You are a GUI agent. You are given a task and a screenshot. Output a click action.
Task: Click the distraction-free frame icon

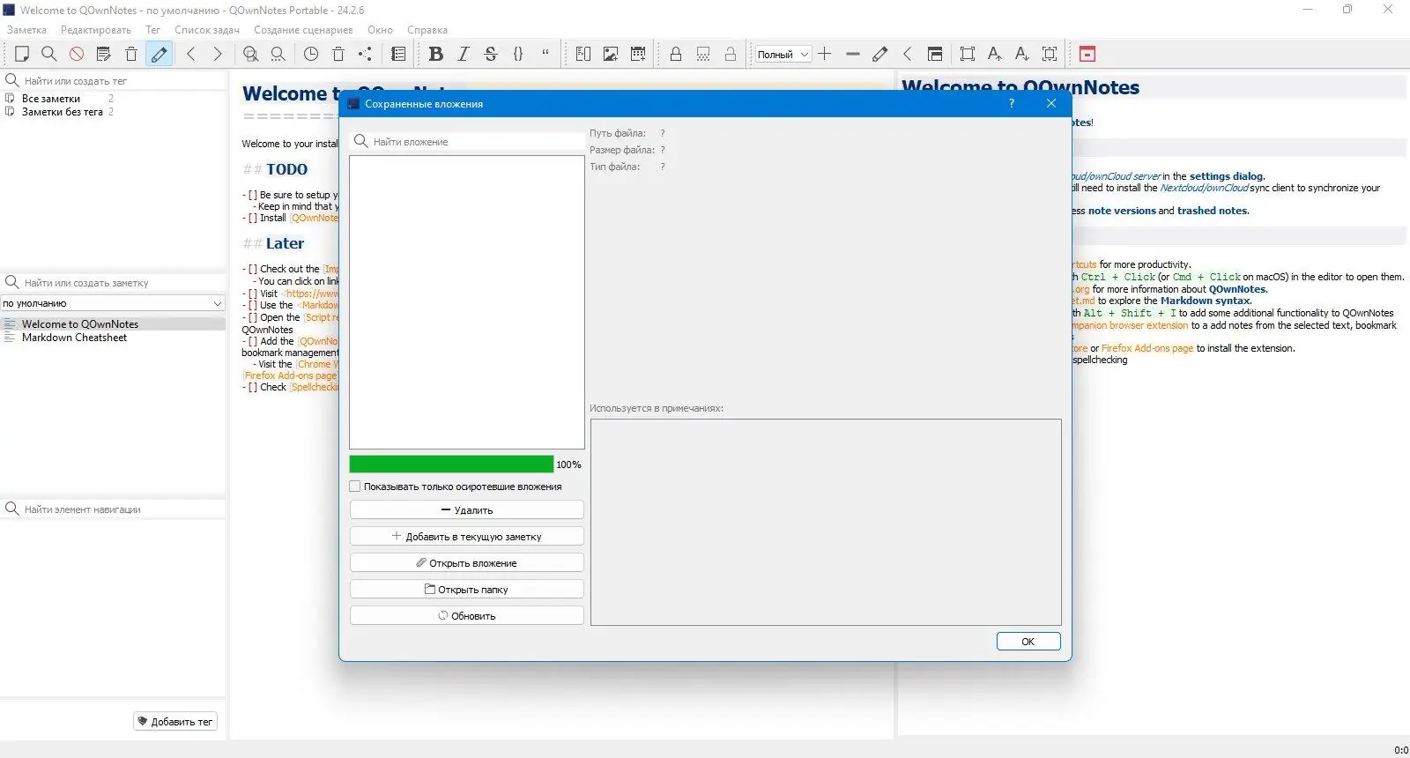[968, 54]
